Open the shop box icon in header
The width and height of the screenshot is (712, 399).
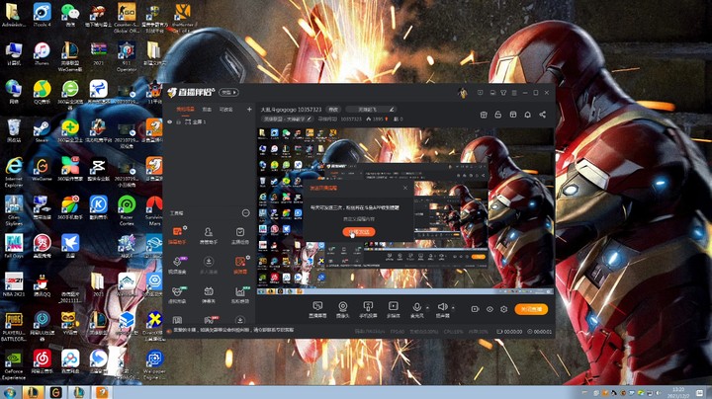click(x=484, y=115)
